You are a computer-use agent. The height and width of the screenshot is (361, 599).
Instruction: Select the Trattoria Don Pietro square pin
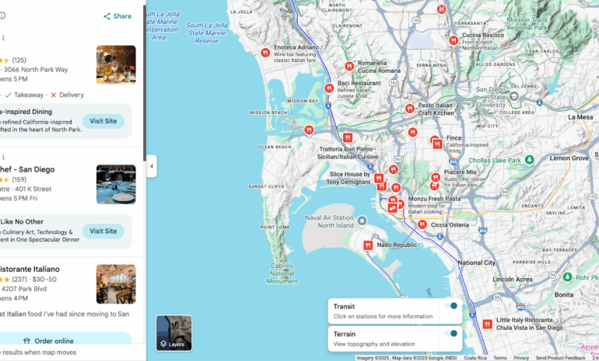tap(347, 137)
